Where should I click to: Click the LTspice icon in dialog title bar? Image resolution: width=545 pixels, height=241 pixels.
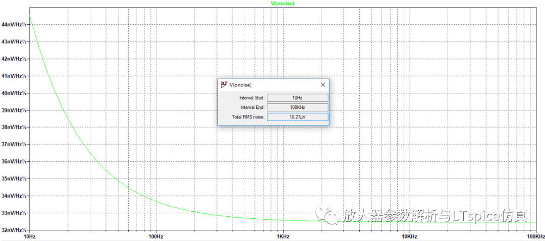click(x=224, y=85)
